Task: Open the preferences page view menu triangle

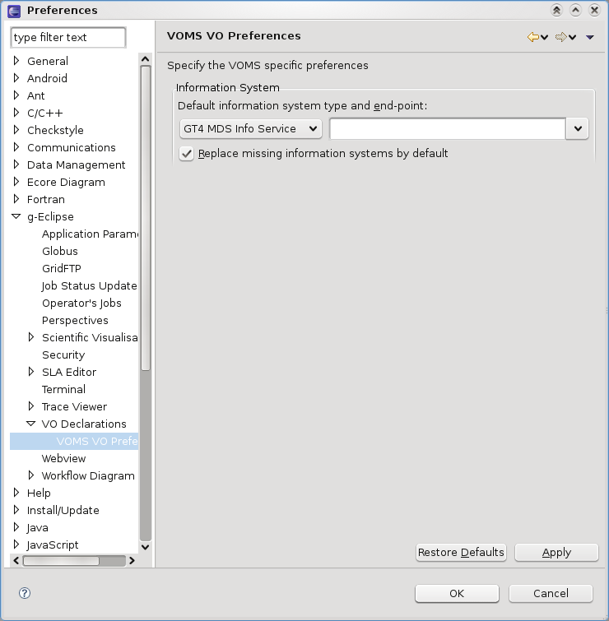Action: 590,38
